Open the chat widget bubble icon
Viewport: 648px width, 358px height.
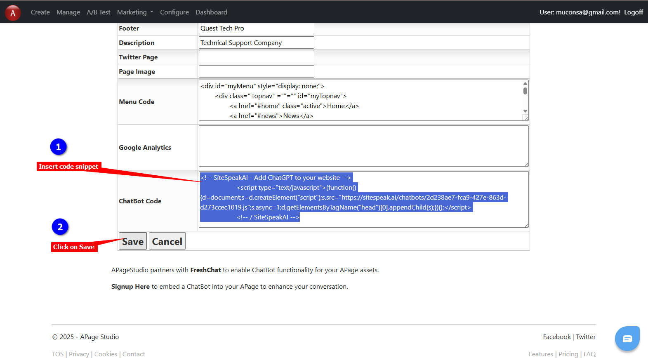pyautogui.click(x=627, y=339)
